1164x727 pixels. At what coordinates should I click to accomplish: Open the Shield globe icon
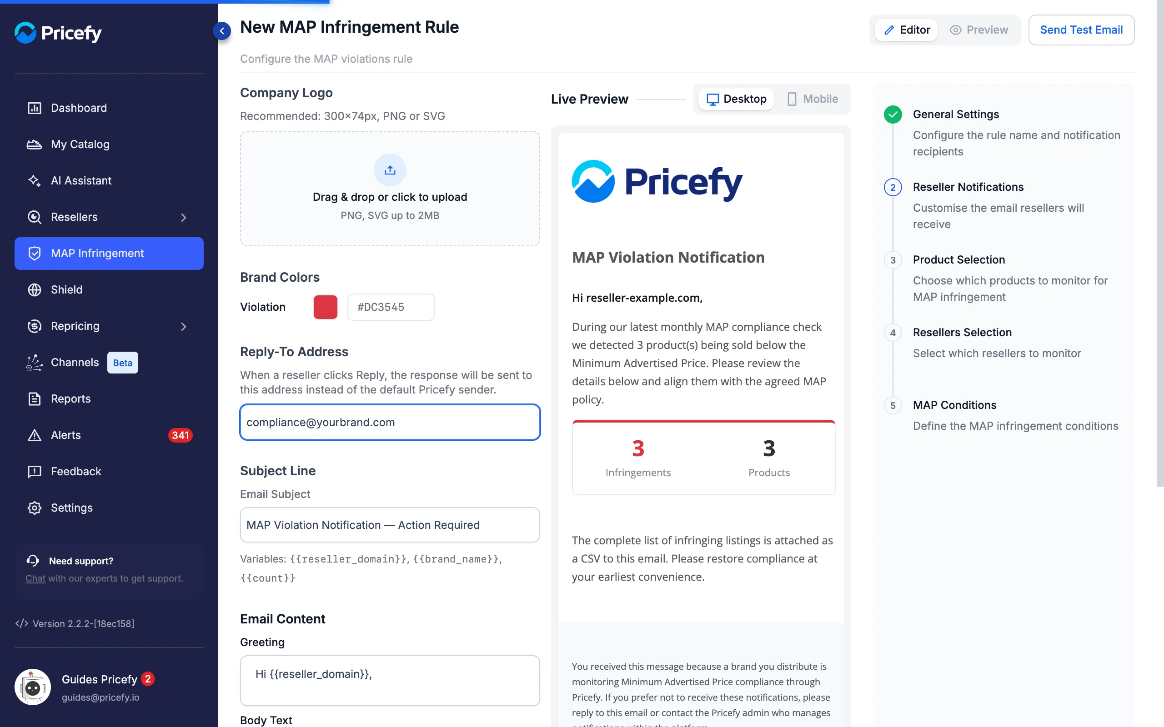[x=34, y=289]
